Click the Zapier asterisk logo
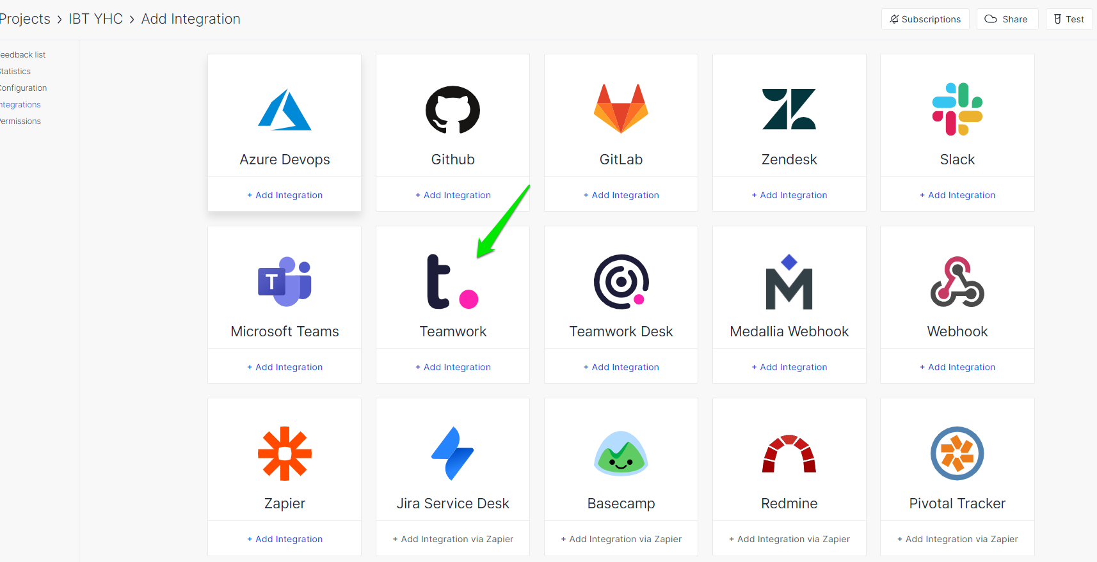 point(285,453)
